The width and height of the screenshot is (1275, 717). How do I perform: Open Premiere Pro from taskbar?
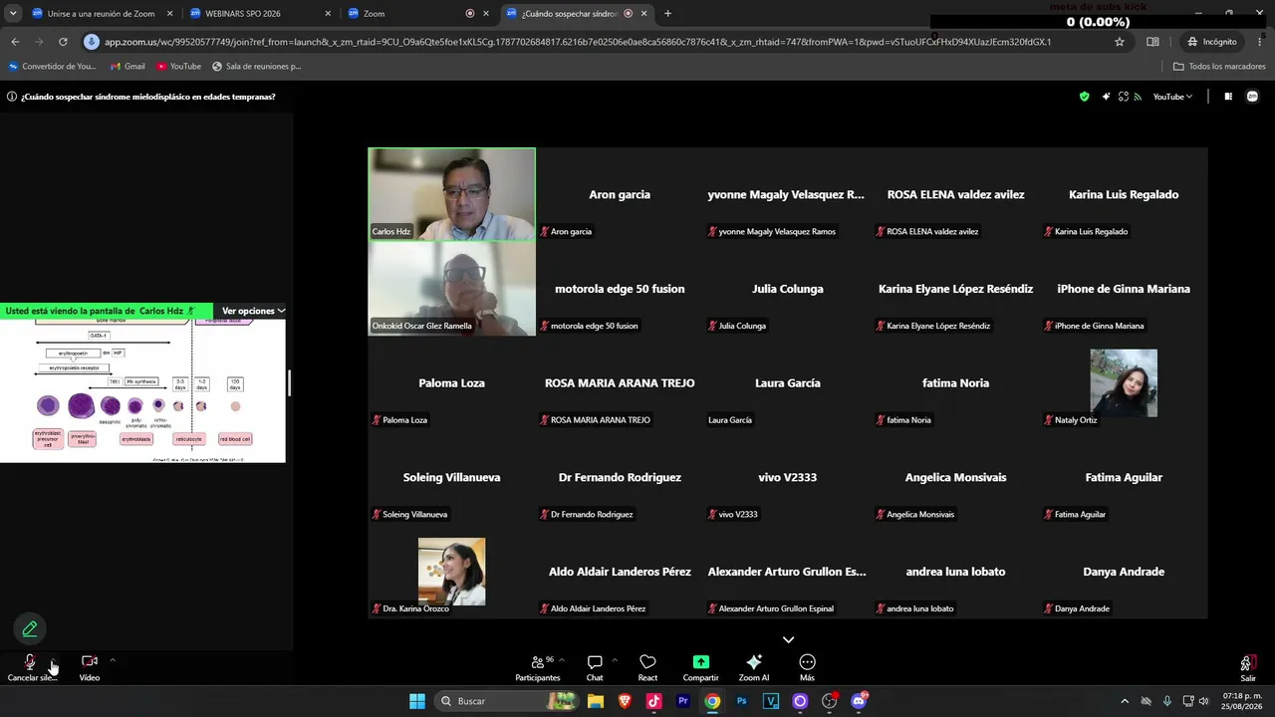(x=683, y=701)
